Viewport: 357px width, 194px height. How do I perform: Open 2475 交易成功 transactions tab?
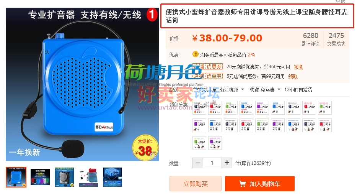[x=336, y=39]
